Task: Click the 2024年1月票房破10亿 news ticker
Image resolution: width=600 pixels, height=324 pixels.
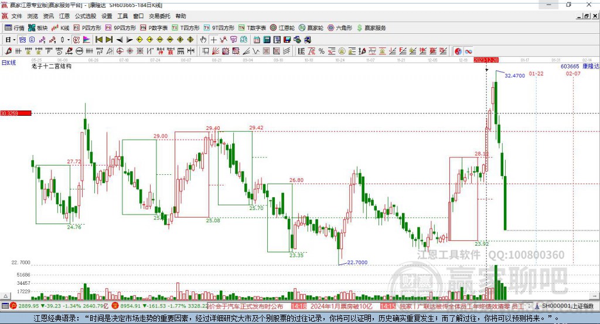Action: 341,306
